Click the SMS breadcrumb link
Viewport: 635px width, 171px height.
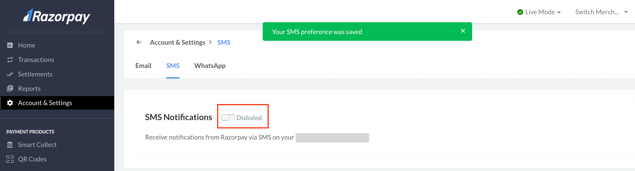click(224, 42)
